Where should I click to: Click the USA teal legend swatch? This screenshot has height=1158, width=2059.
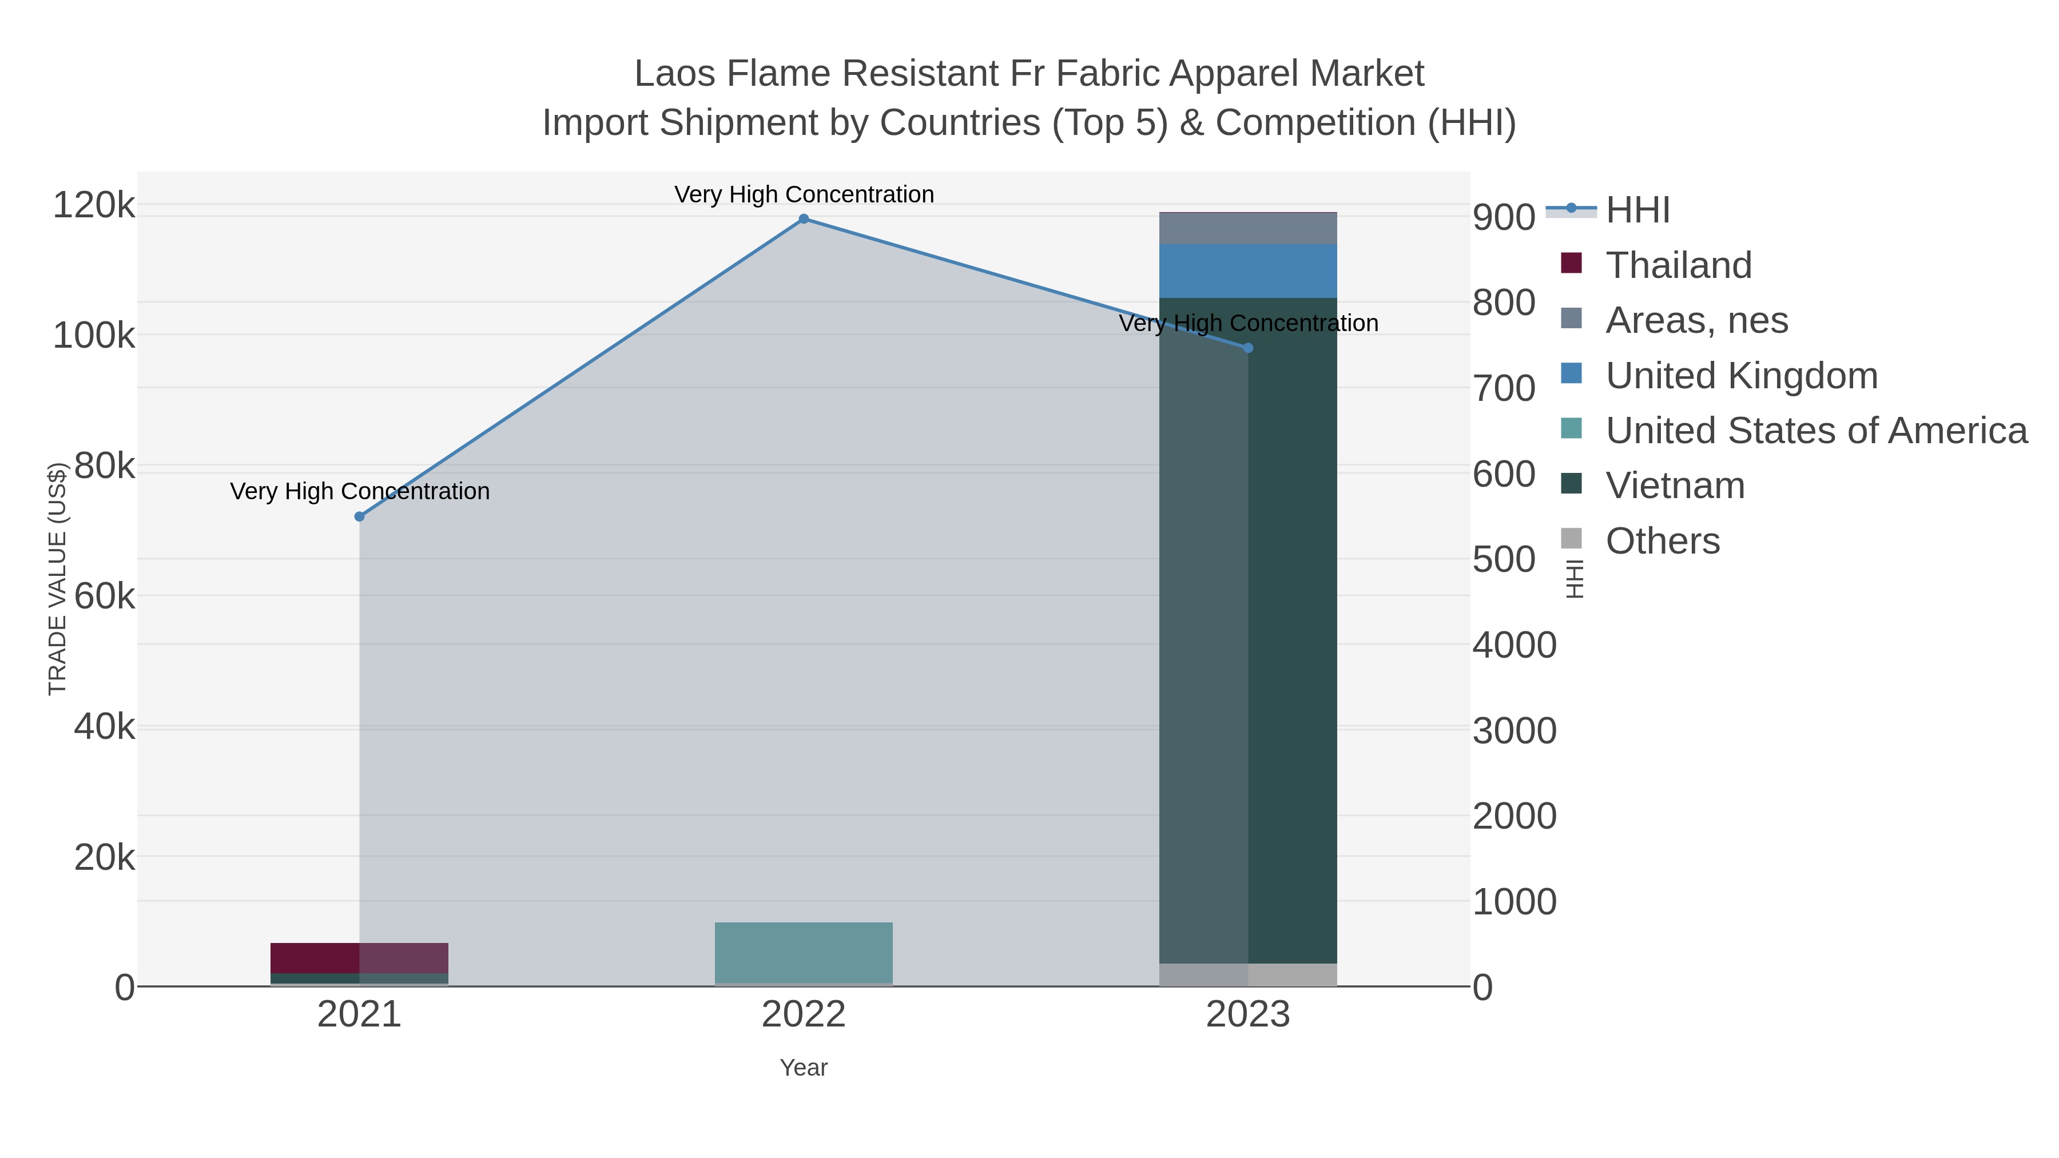tap(1572, 428)
